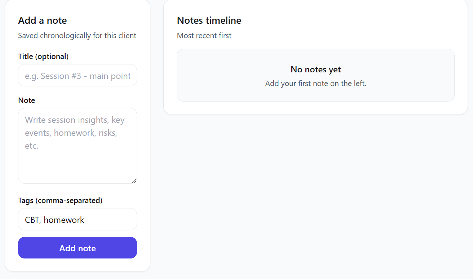Click blank space right of the Notes timeline heading

tap(342, 21)
